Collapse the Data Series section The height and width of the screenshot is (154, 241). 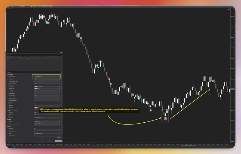pyautogui.click(x=7, y=116)
